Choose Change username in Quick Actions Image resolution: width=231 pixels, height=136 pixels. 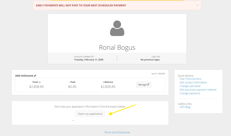190,86
